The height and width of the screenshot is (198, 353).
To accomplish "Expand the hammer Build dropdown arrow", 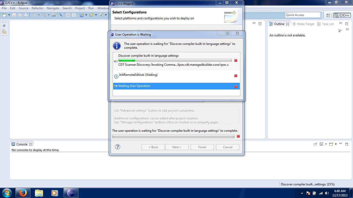I will 49,15.
